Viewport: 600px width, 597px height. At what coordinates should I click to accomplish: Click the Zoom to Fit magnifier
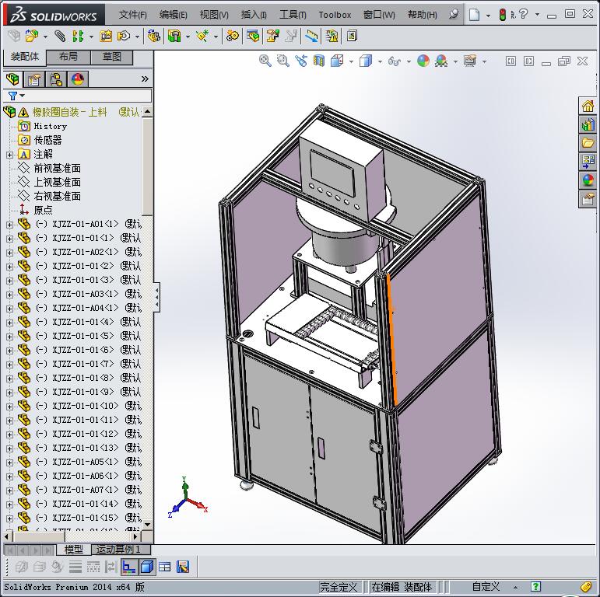point(265,61)
